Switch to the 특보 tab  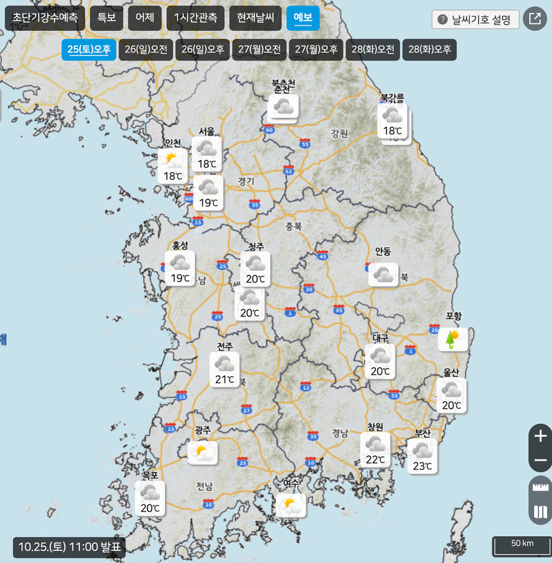(x=106, y=19)
